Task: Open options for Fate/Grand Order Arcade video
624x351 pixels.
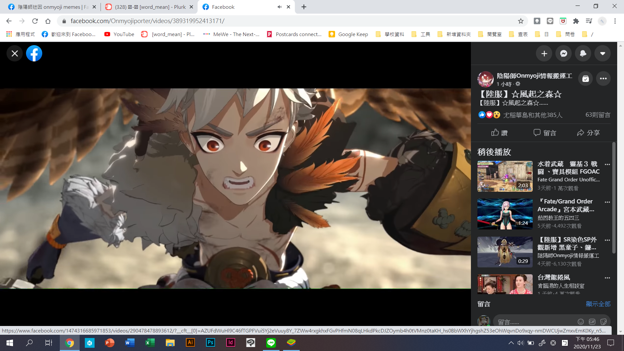Action: (x=607, y=202)
